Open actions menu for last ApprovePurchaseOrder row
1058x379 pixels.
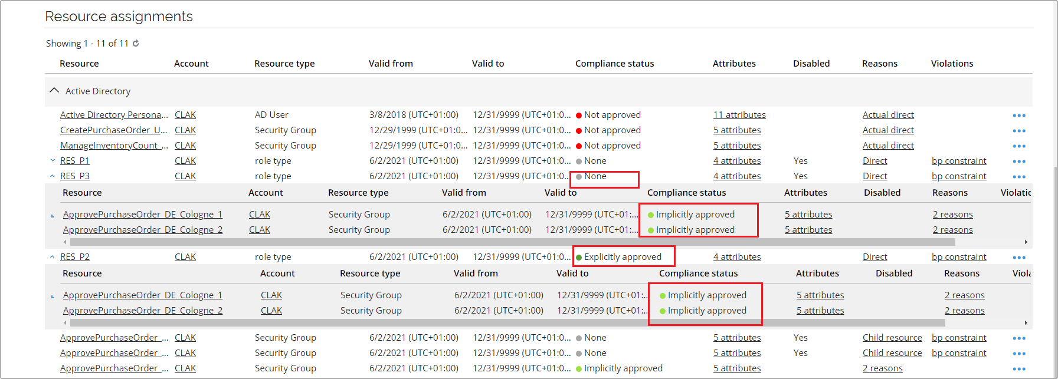(1019, 369)
